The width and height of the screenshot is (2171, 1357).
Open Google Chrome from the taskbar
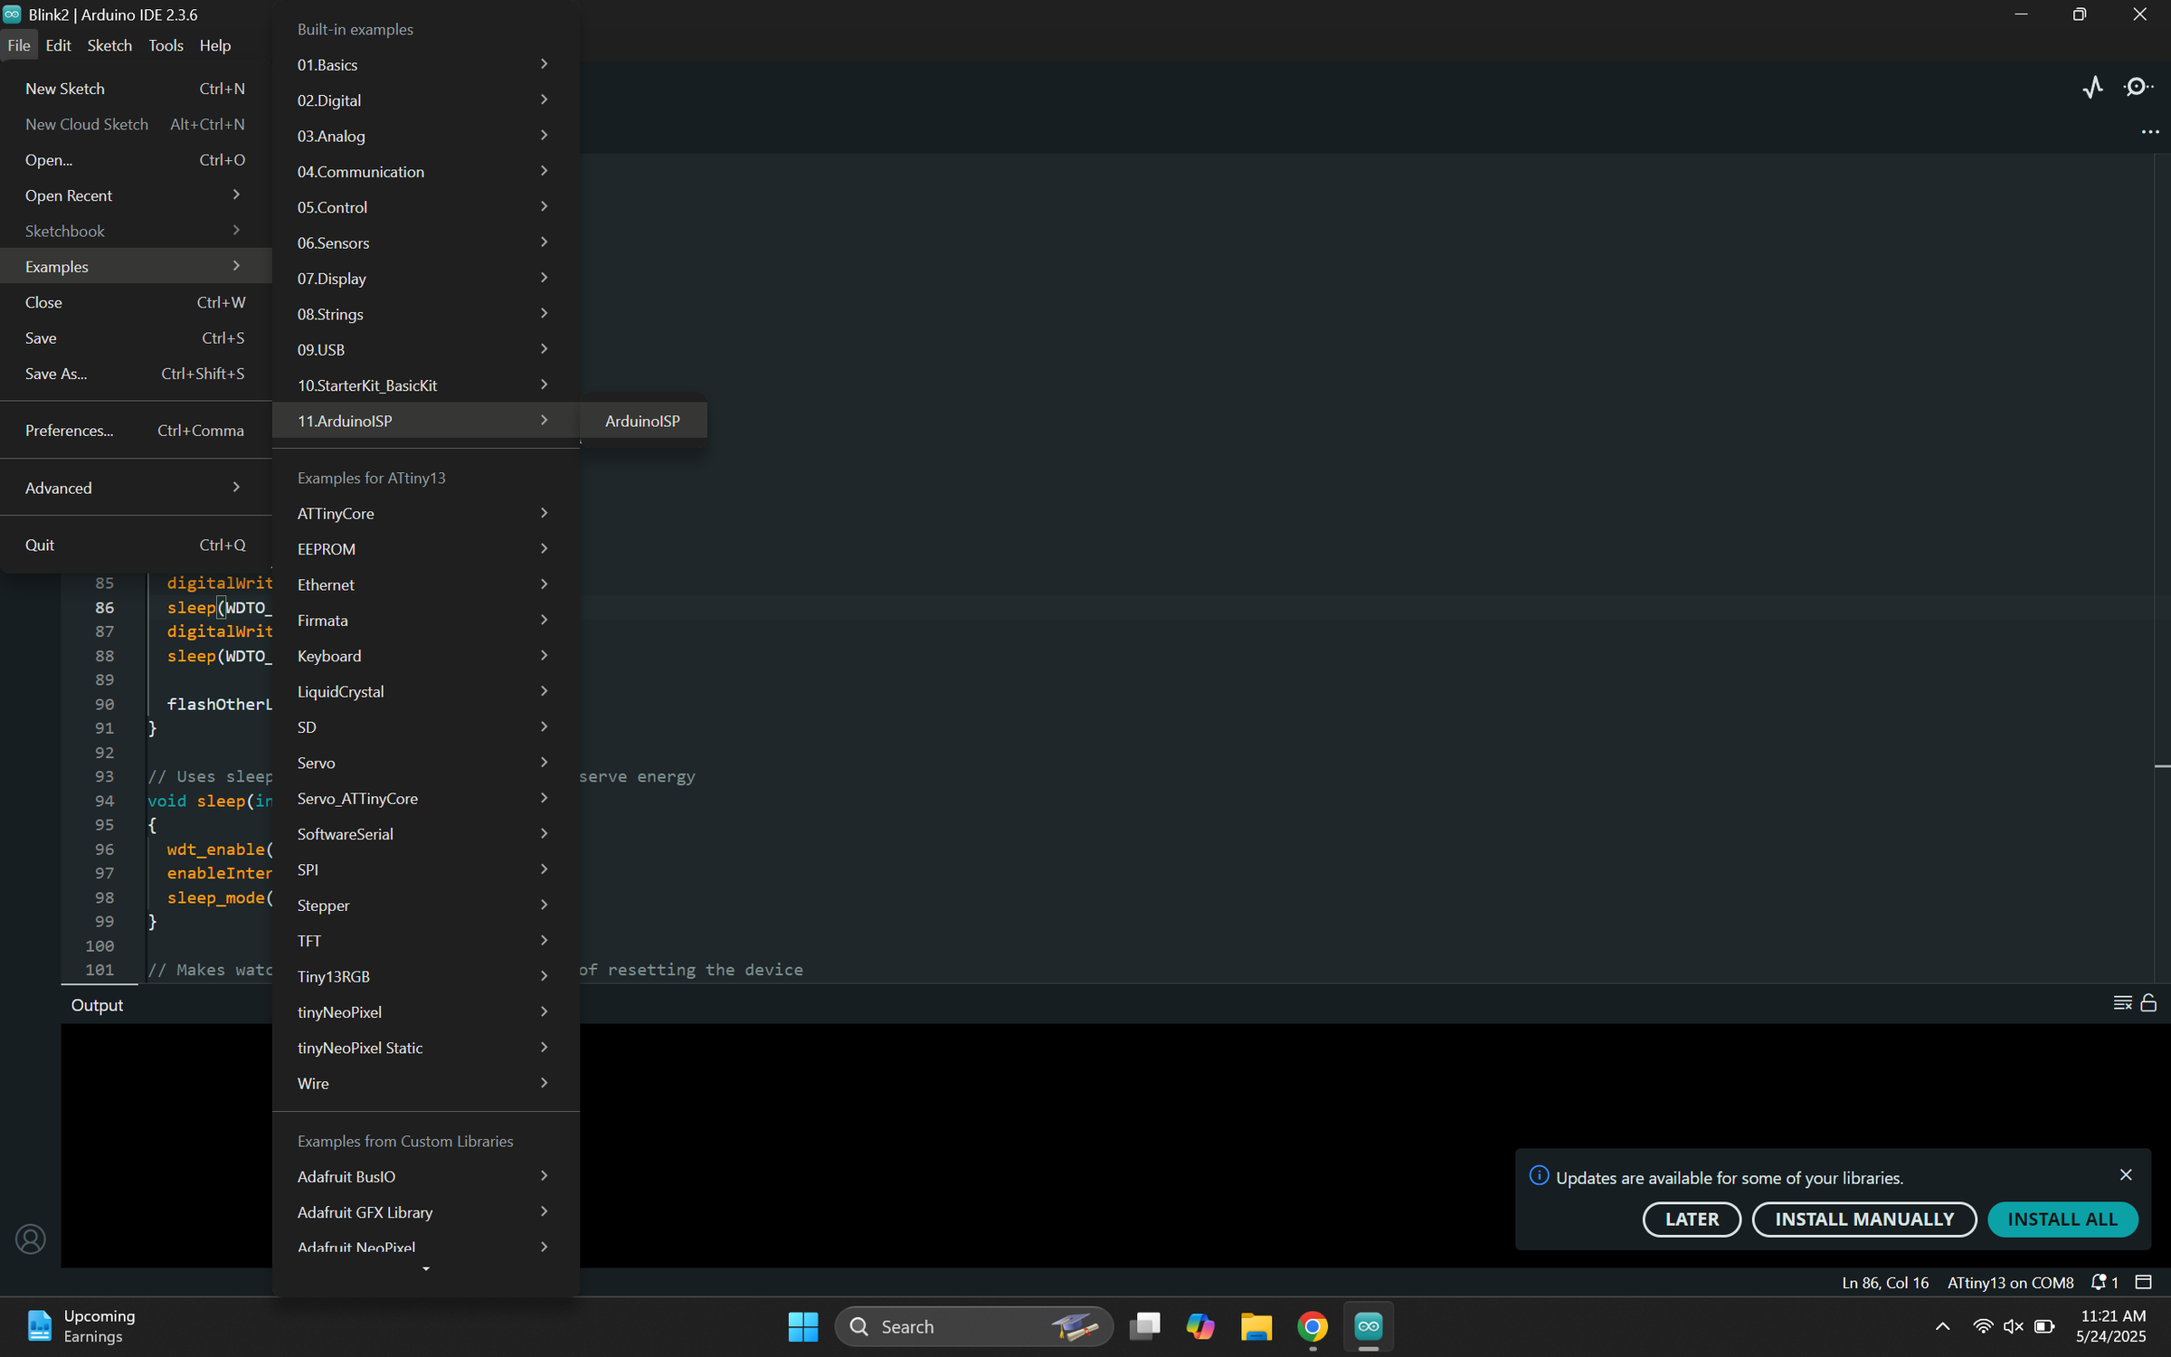[x=1313, y=1326]
